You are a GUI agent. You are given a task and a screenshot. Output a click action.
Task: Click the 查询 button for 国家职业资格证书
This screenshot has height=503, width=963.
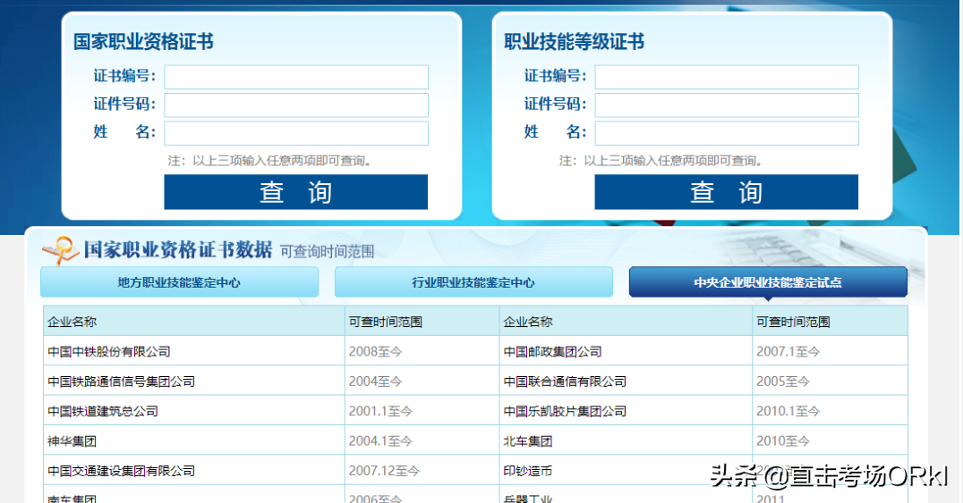tap(296, 192)
